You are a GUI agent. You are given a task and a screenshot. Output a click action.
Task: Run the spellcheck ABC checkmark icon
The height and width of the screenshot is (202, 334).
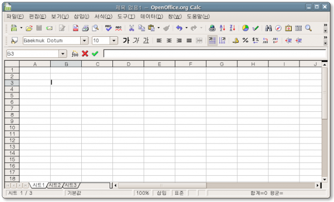(x=109, y=28)
